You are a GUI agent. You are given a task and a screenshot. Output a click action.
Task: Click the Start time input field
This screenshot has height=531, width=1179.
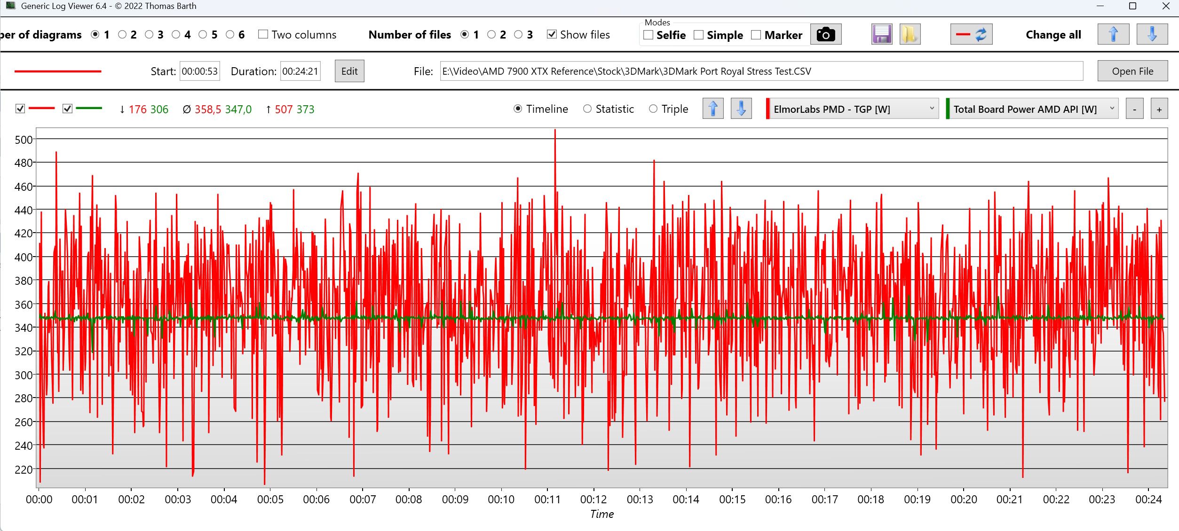[x=199, y=71]
